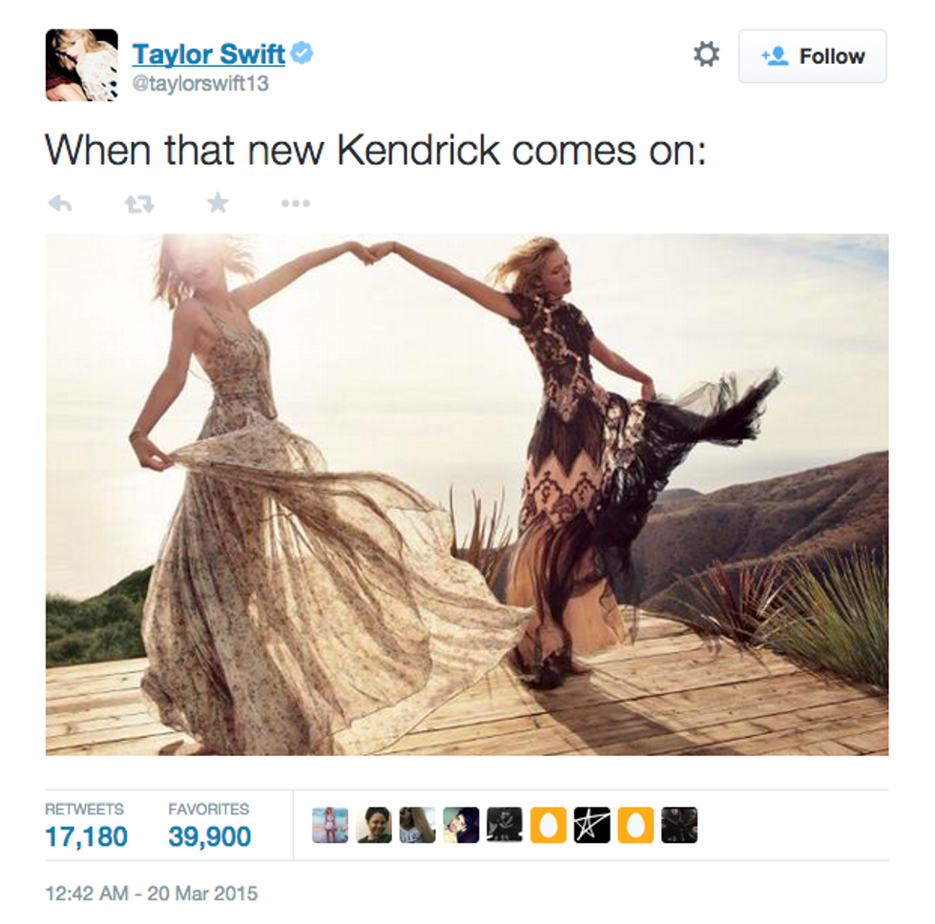935x924 pixels.
Task: Favorite the tweet with star icon
Action: 218,203
